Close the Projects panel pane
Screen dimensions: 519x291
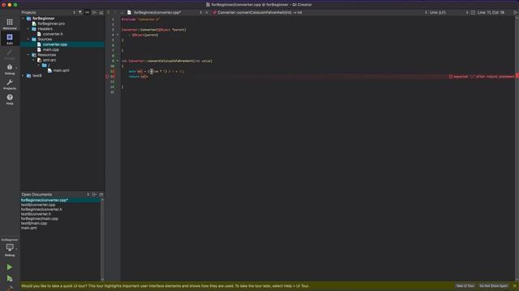101,12
